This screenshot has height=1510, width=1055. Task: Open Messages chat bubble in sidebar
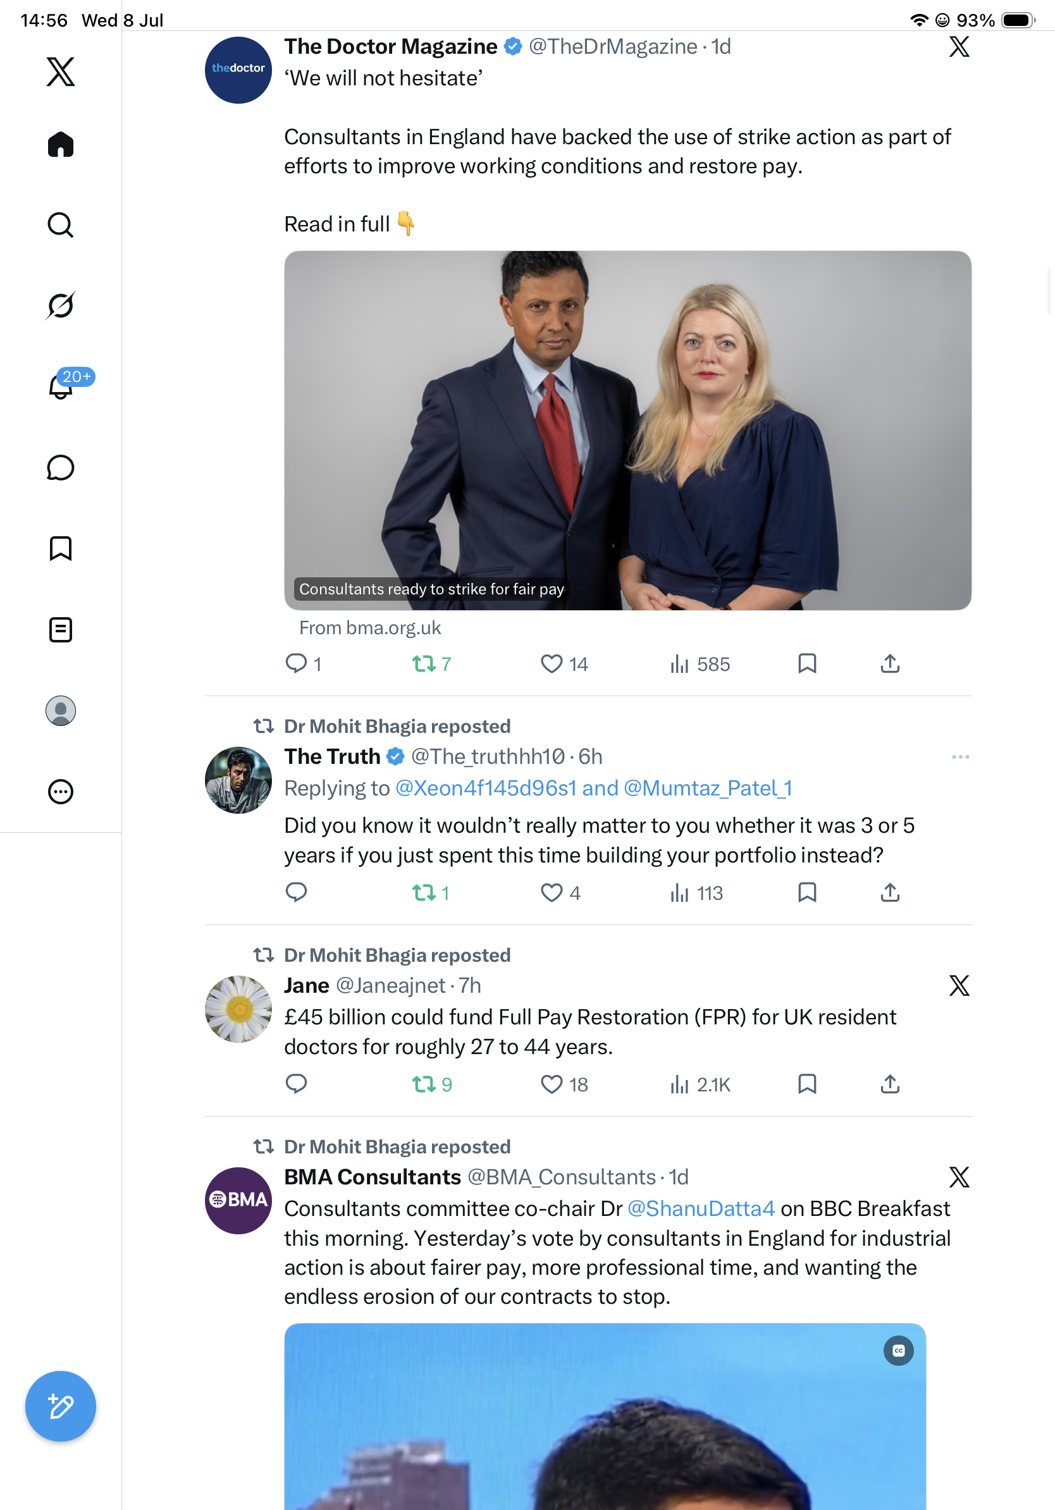(x=61, y=467)
